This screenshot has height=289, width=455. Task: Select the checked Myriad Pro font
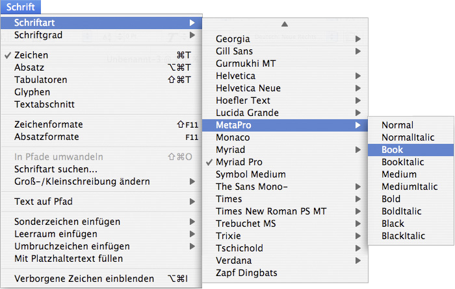285,162
